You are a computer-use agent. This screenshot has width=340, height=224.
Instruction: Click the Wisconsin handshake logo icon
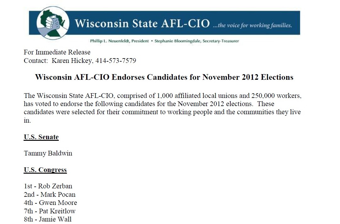[x=53, y=23]
